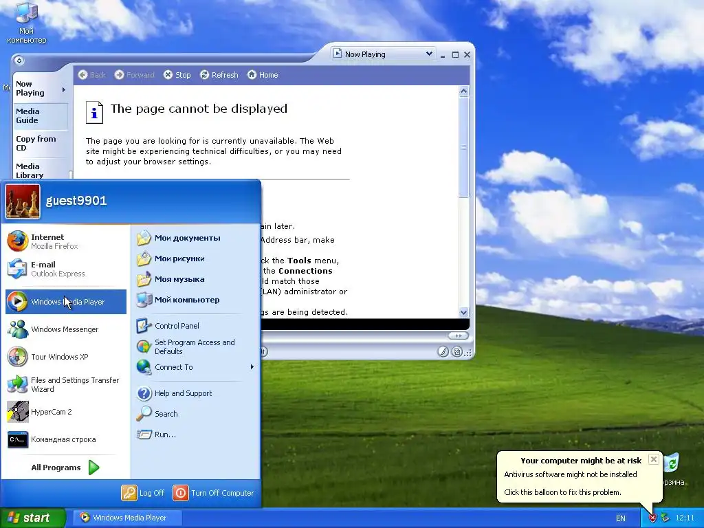Click Turn Off Computer button
Viewport: 704px width, 528px height.
pyautogui.click(x=213, y=492)
